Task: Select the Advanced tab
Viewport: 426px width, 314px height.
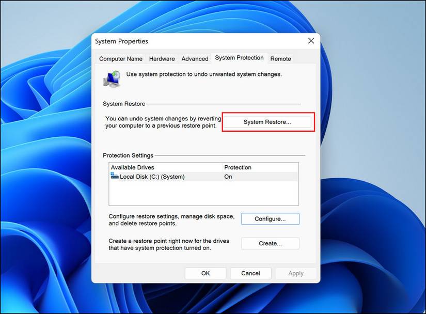Action: click(x=195, y=59)
